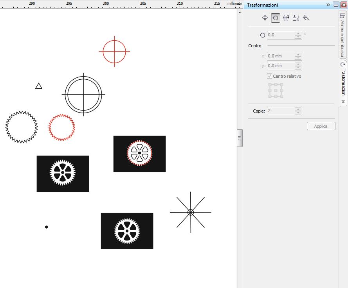This screenshot has height=288, width=348.
Task: Click the "300" mark on the ruler
Action: 106,4
